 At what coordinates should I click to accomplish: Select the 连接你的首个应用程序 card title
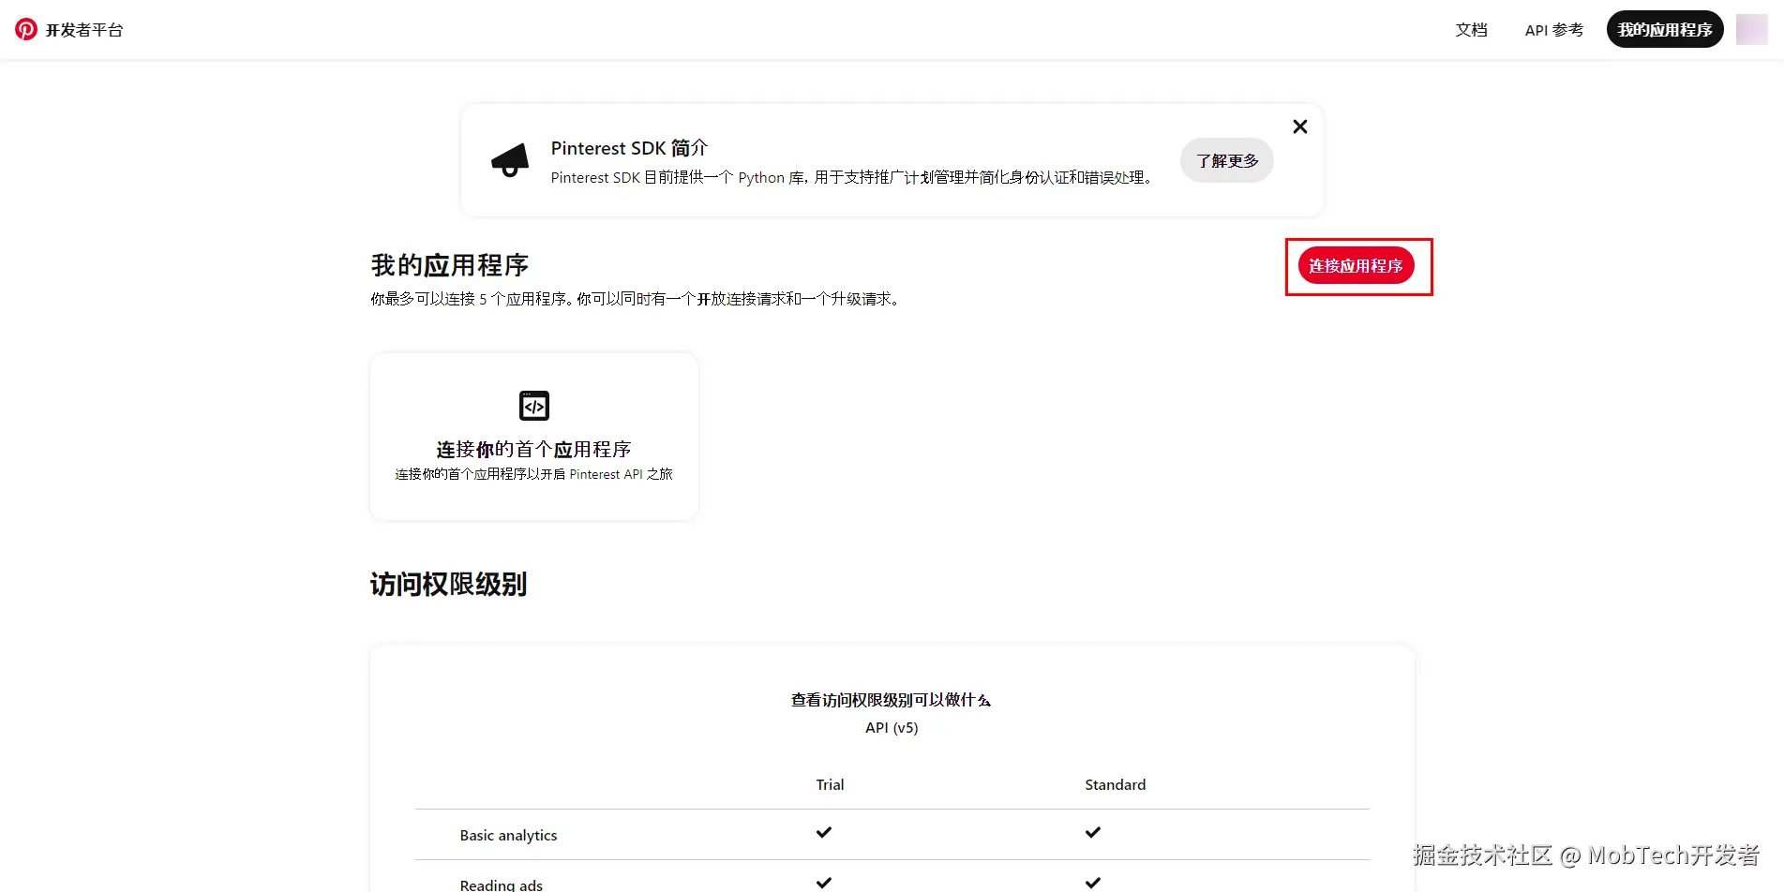coord(533,450)
